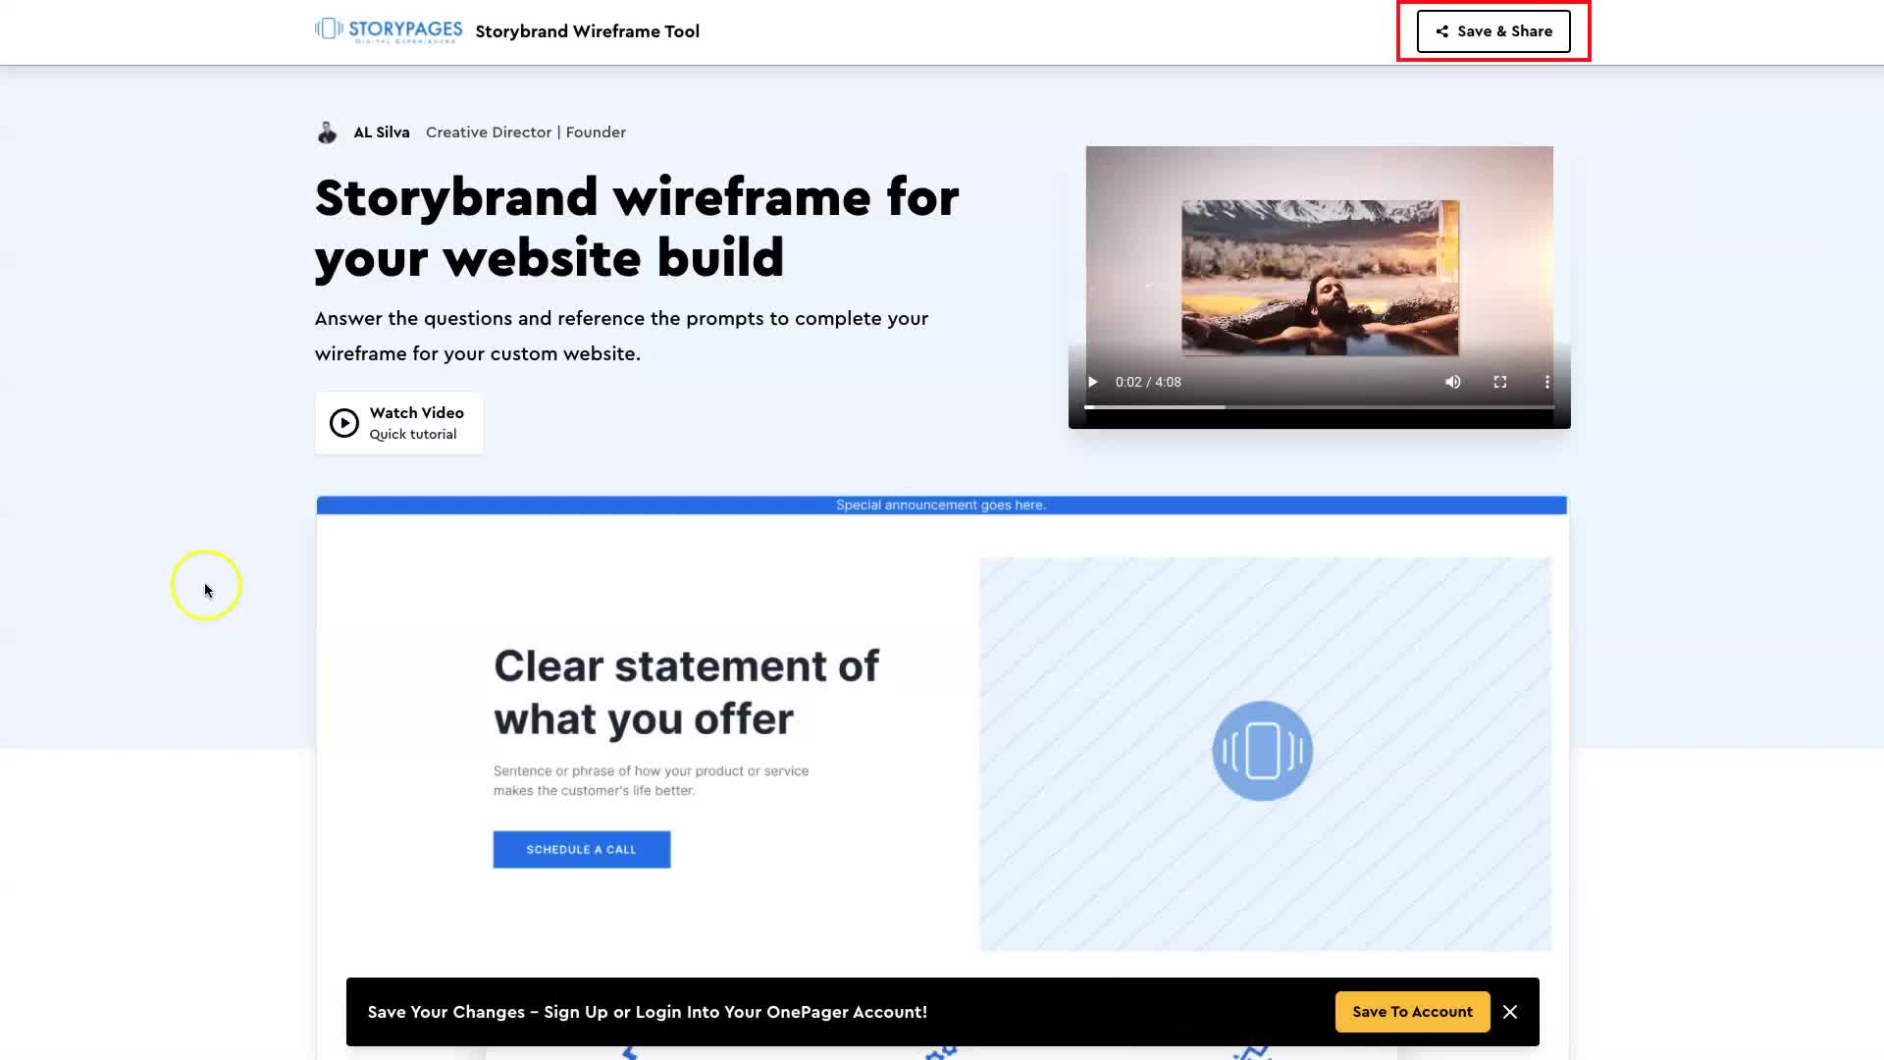Click the blue phone placeholder image icon
The height and width of the screenshot is (1060, 1884).
tap(1262, 751)
